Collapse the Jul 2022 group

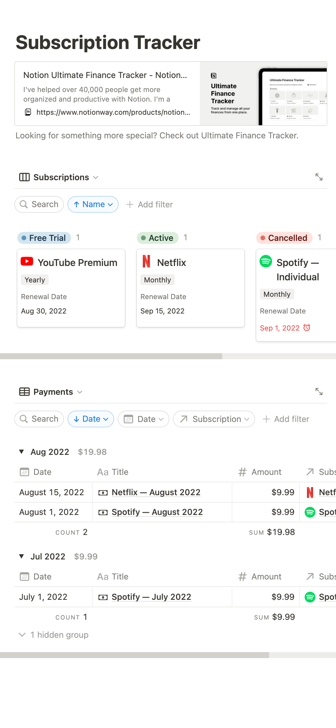(x=22, y=556)
